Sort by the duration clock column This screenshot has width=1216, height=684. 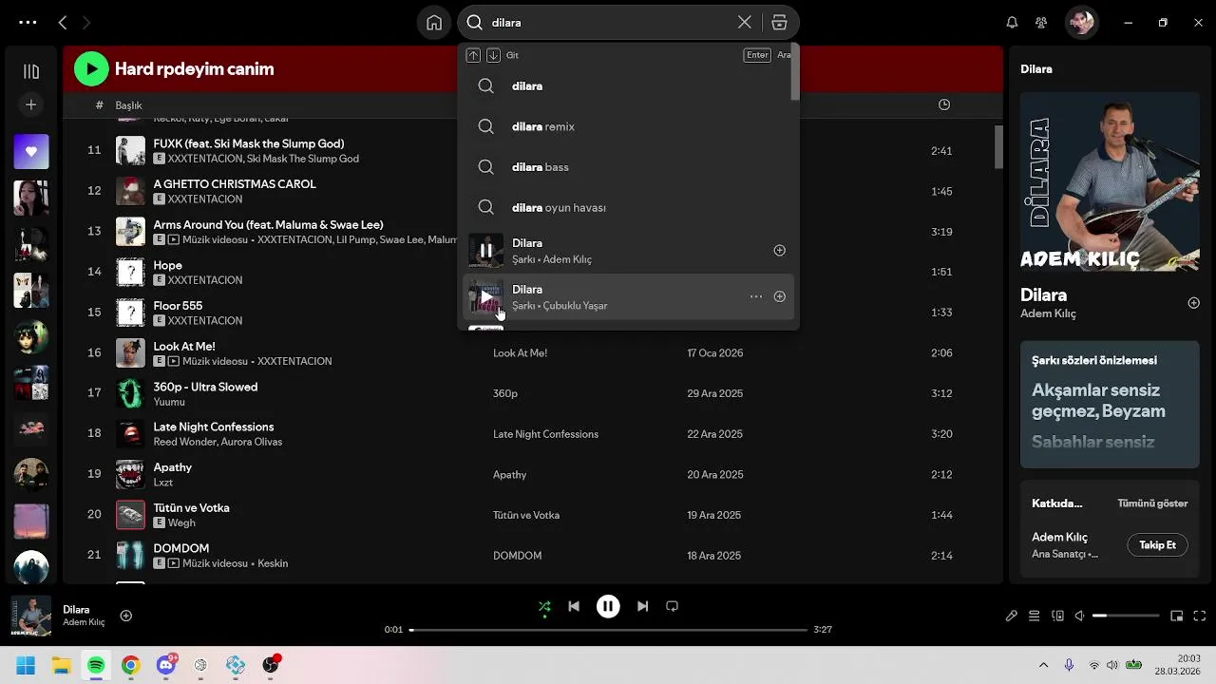click(944, 104)
